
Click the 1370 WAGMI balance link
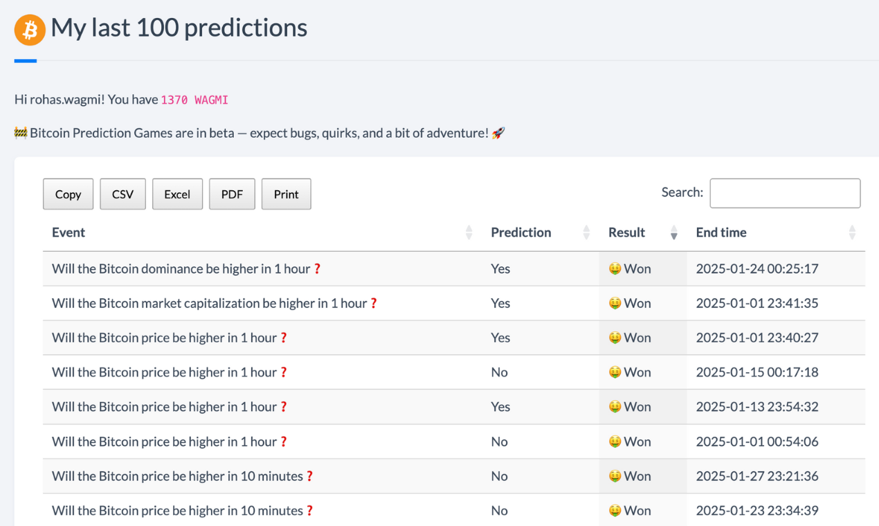[x=194, y=100]
